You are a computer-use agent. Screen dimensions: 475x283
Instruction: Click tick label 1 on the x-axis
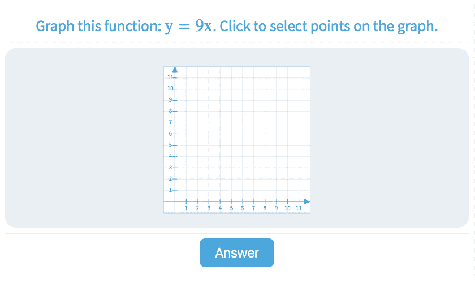(x=186, y=208)
